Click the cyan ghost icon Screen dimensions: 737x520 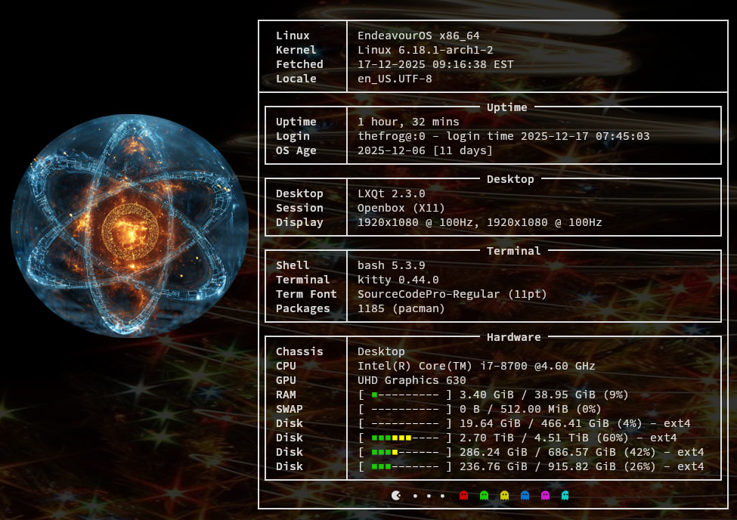point(565,496)
